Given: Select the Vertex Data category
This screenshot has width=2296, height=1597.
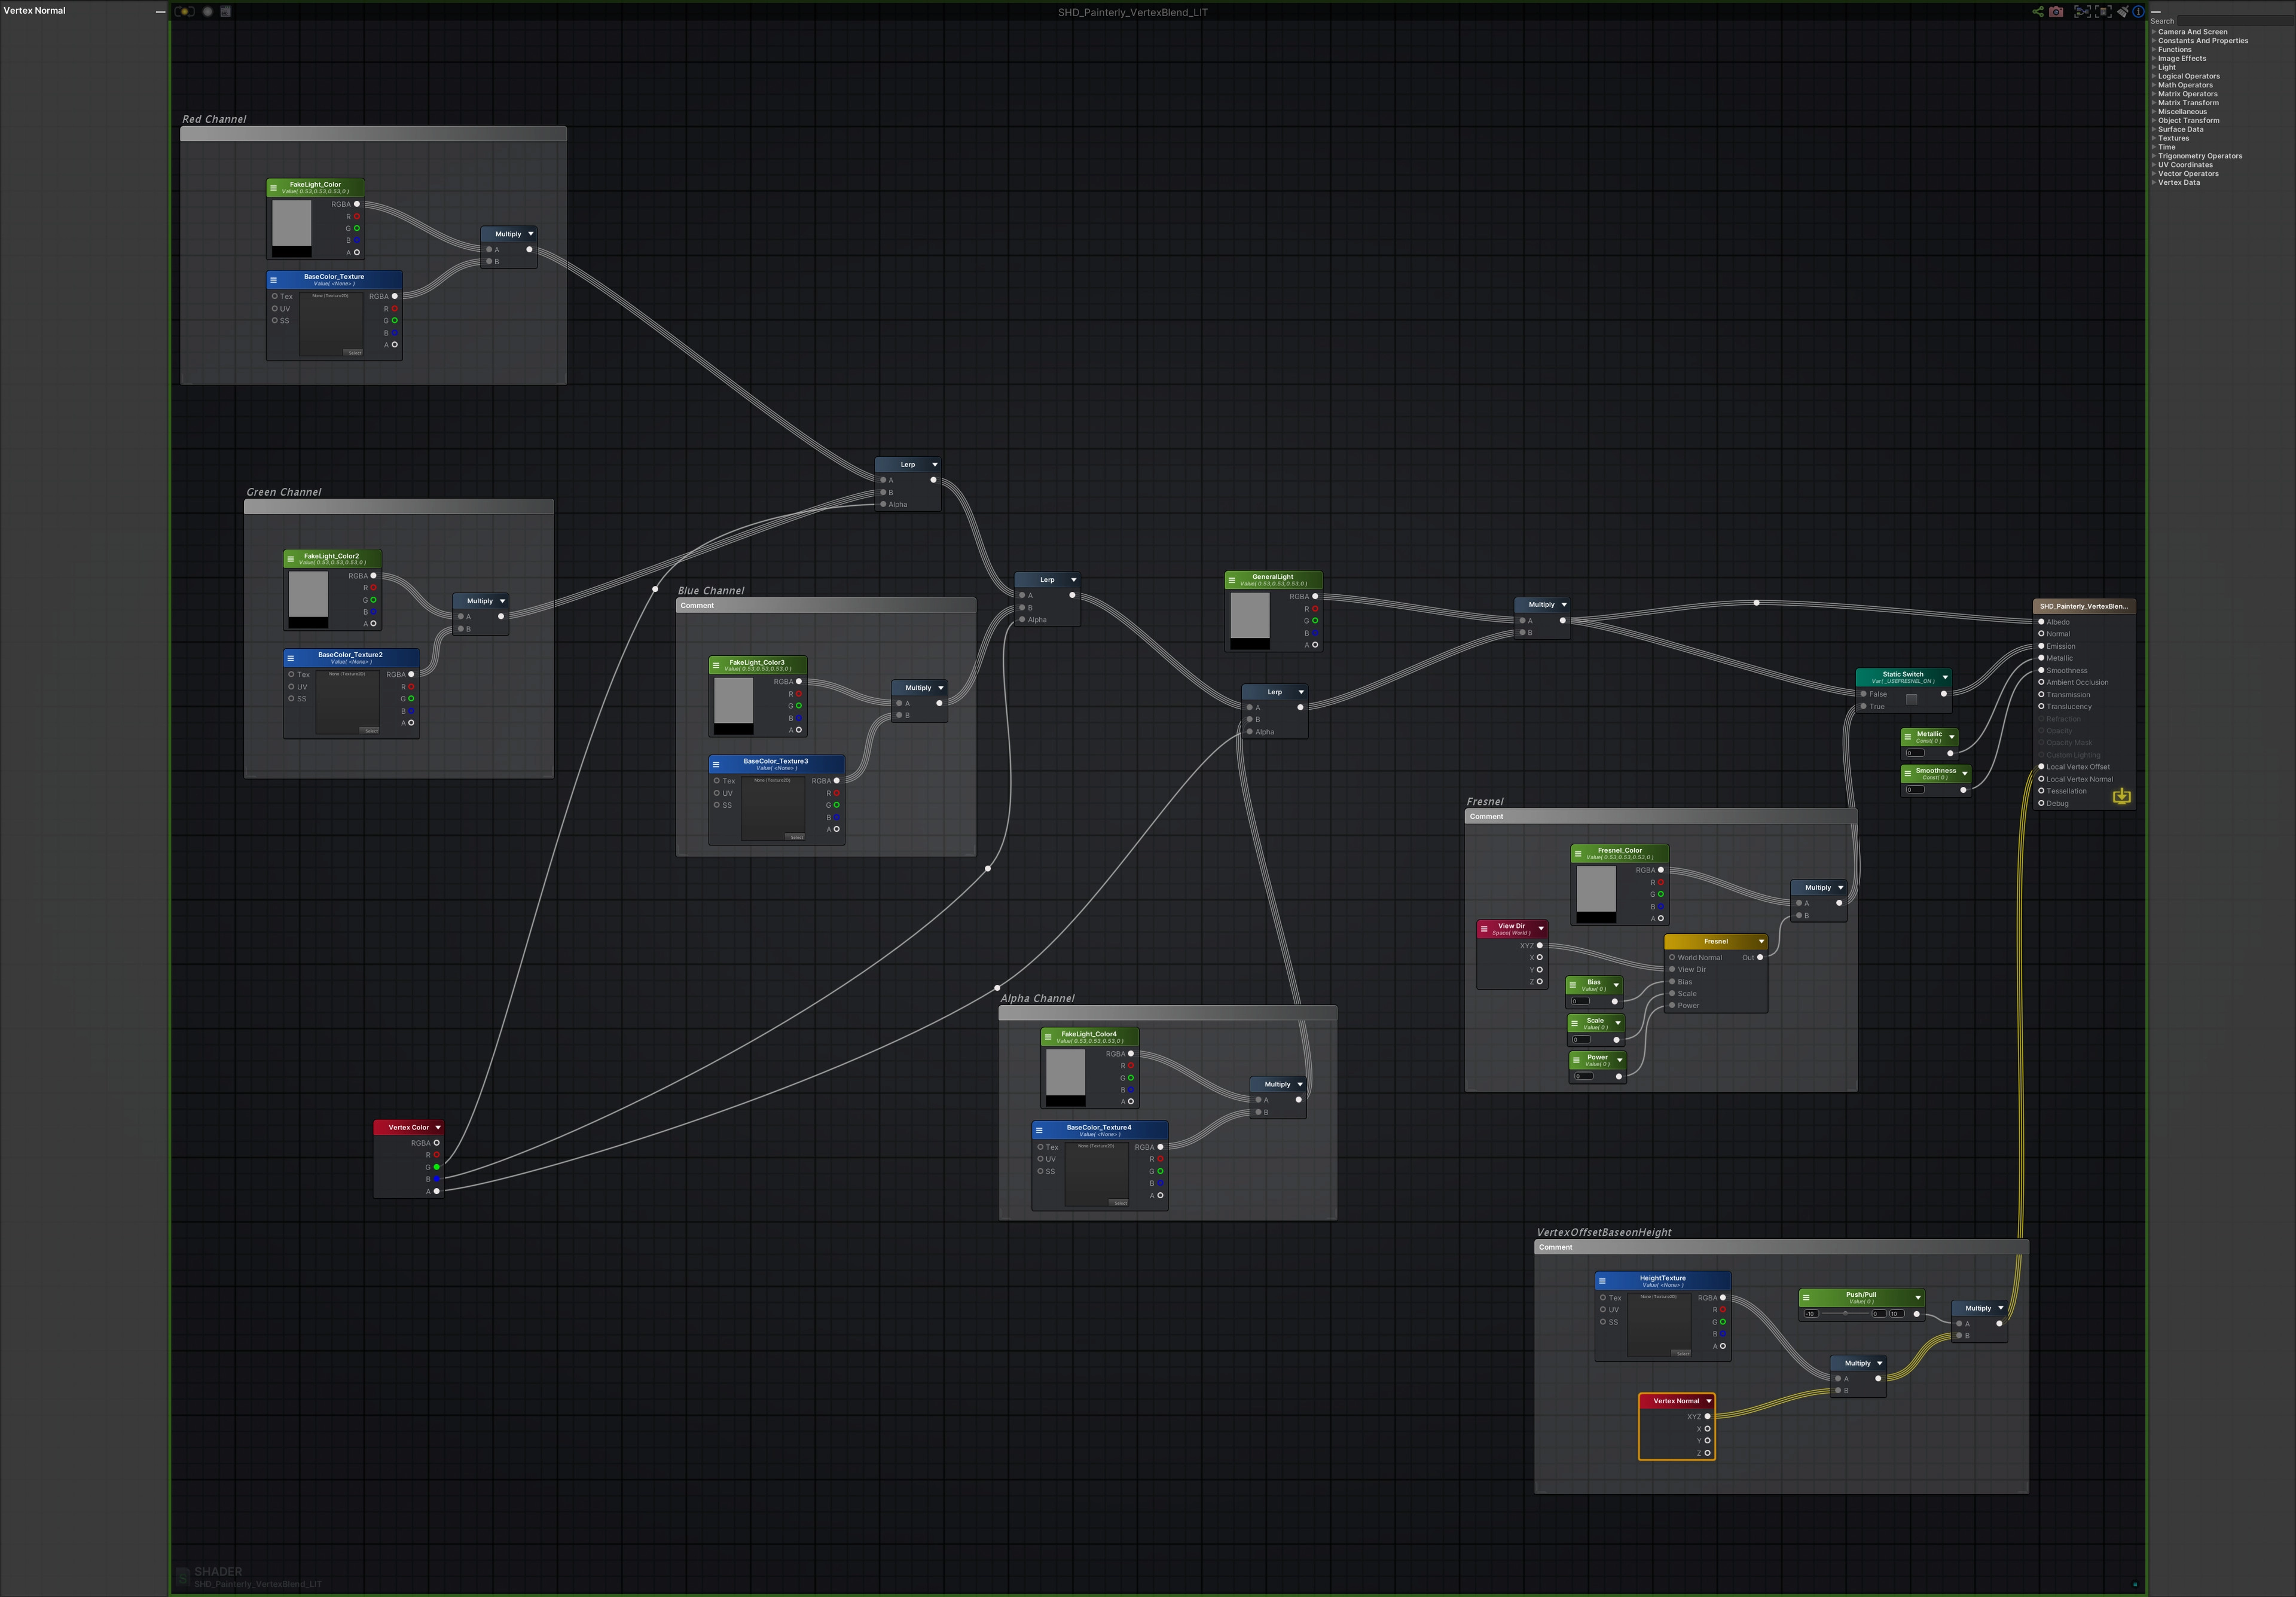Looking at the screenshot, I should 2178,182.
